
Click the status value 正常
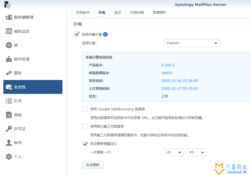(165, 96)
